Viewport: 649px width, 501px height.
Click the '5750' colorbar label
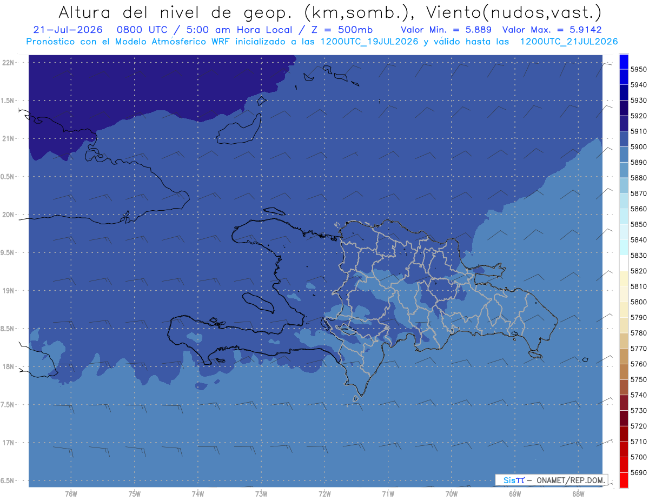point(639,379)
